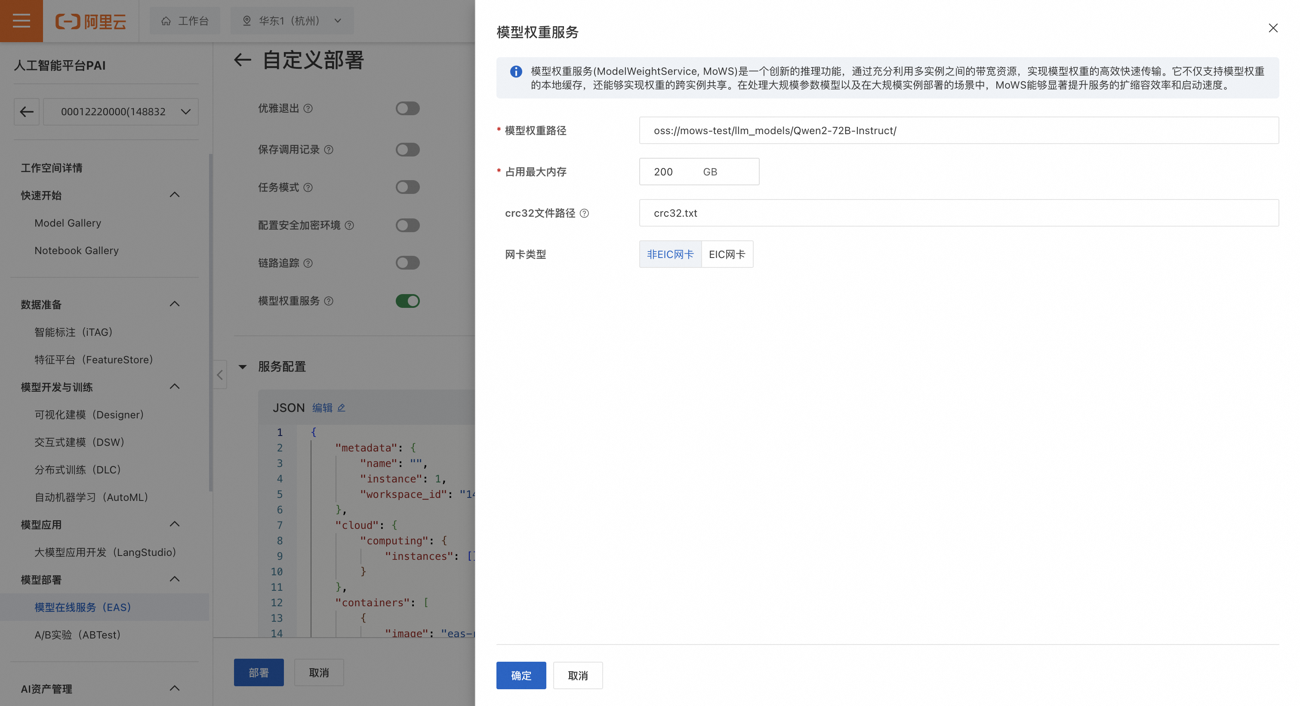
Task: Open the hamburger menu icon
Action: [x=21, y=21]
